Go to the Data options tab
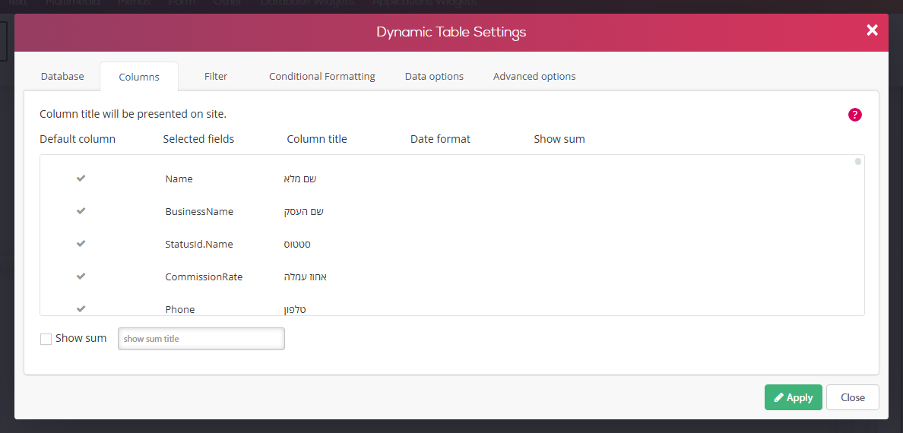 pos(434,76)
